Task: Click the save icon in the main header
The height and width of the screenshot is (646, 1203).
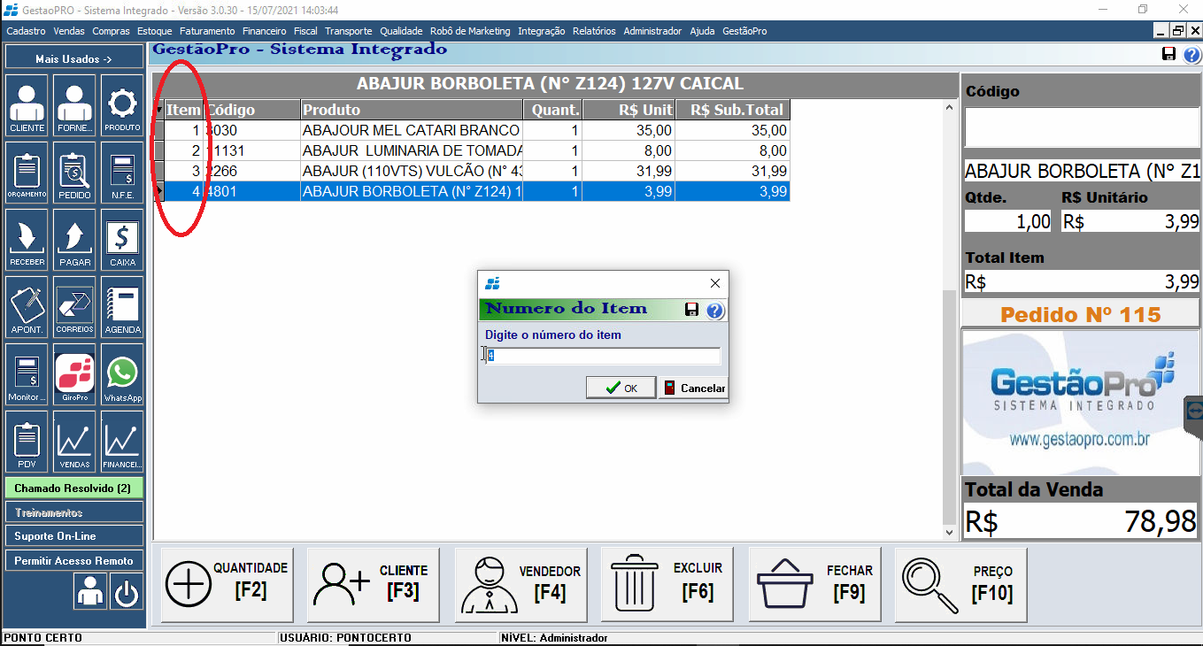Action: click(x=1169, y=55)
